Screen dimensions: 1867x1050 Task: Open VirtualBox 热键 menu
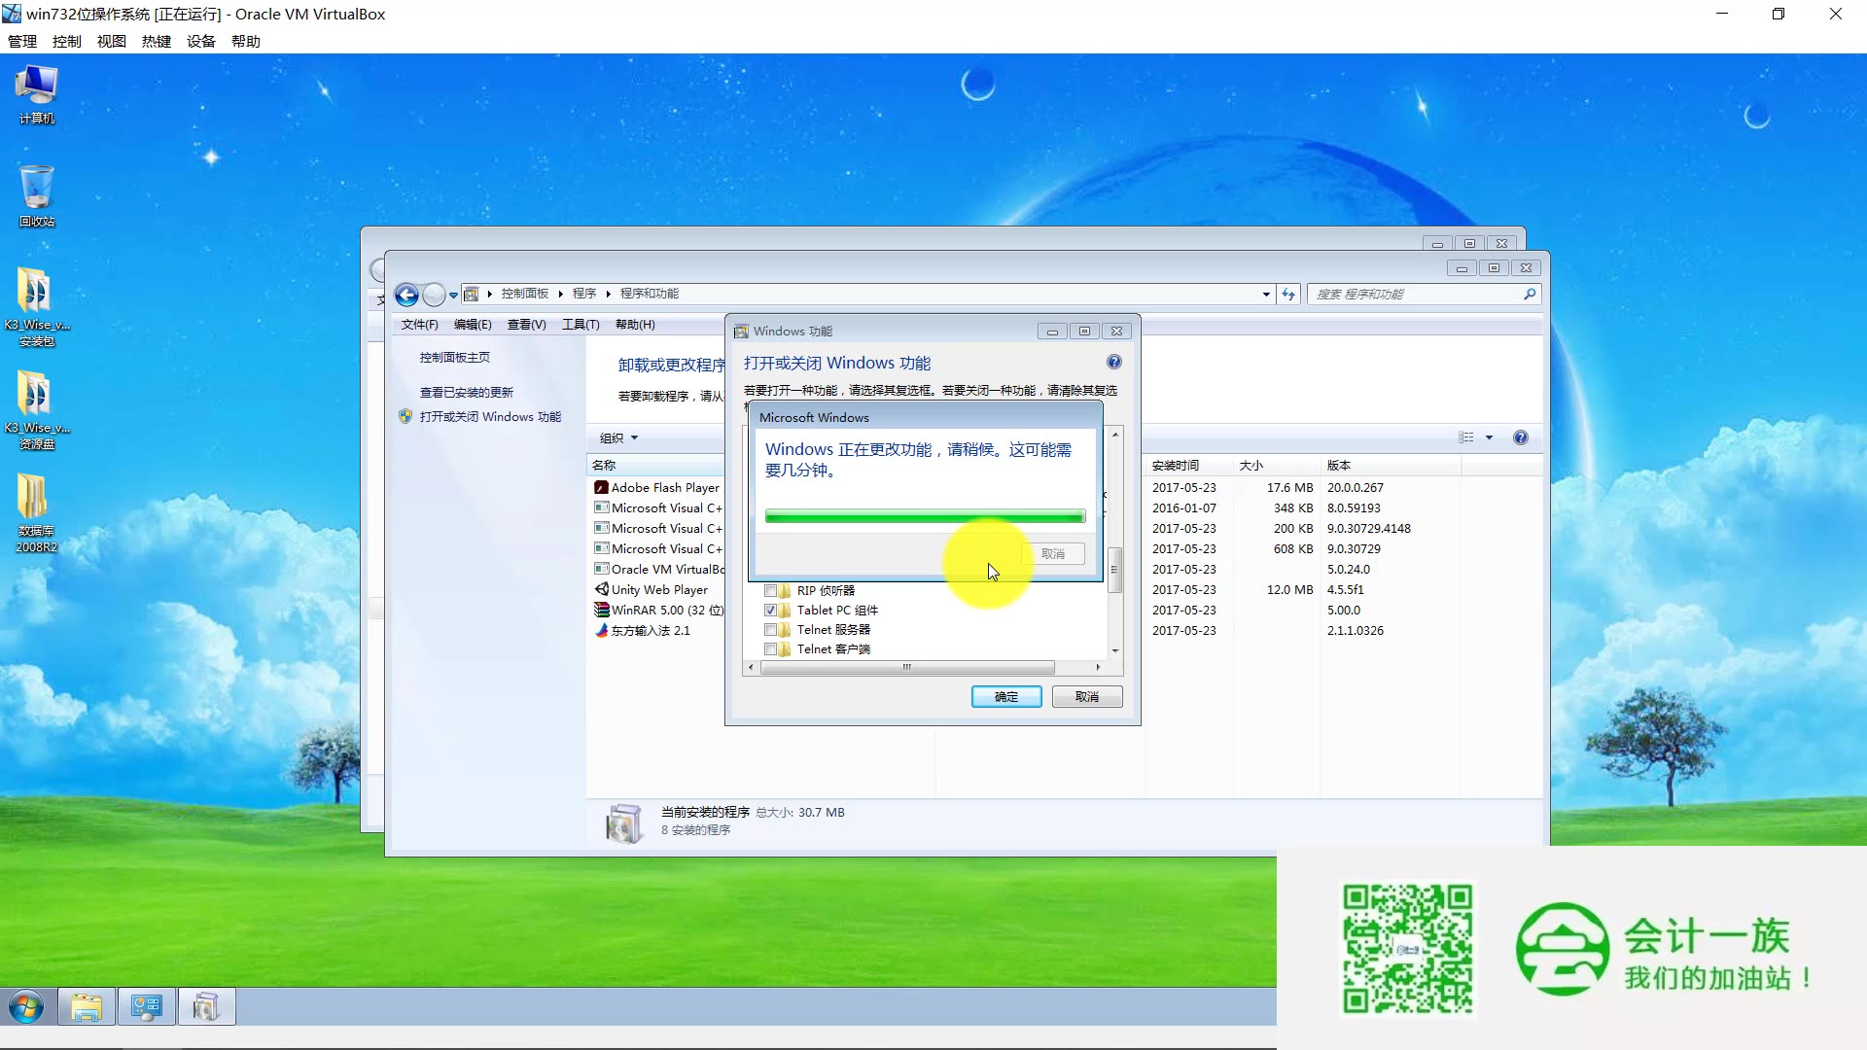tap(157, 42)
